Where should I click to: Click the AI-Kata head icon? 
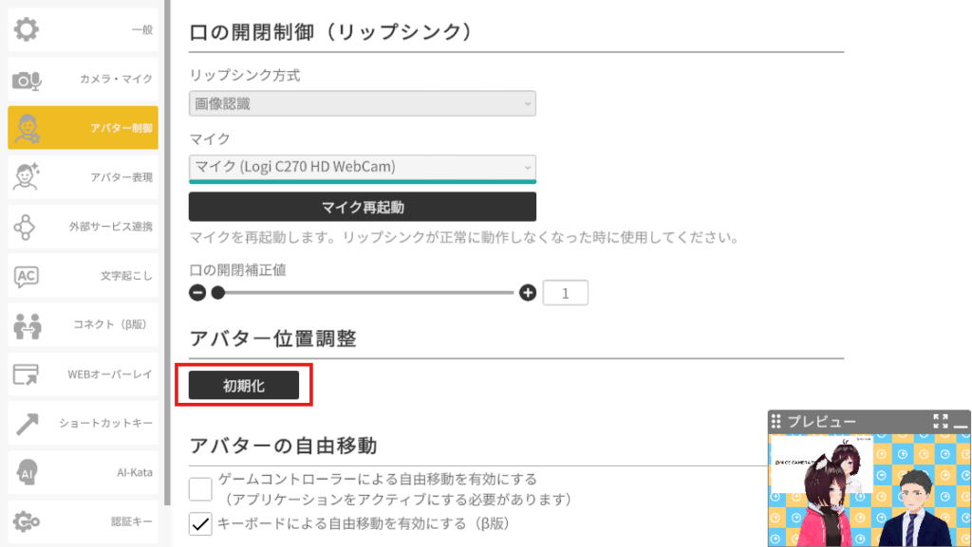pyautogui.click(x=27, y=472)
